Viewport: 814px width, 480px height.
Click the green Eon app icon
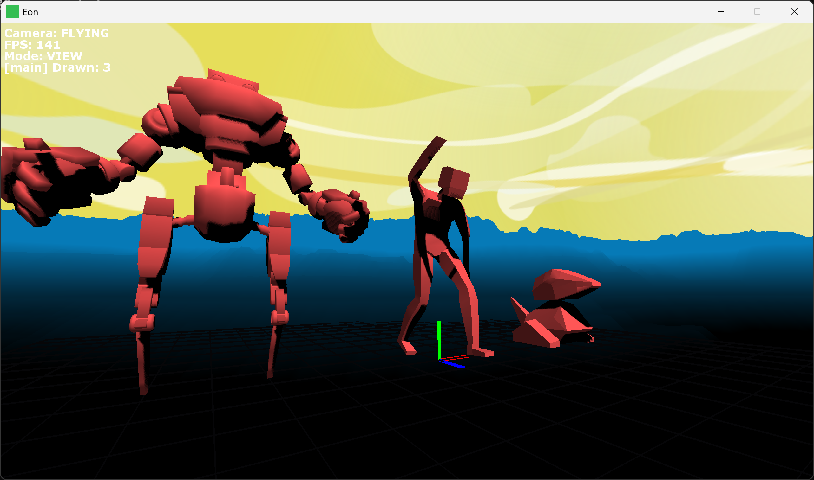click(x=12, y=12)
